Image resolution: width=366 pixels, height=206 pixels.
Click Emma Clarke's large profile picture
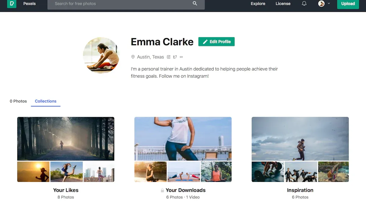pos(101,55)
